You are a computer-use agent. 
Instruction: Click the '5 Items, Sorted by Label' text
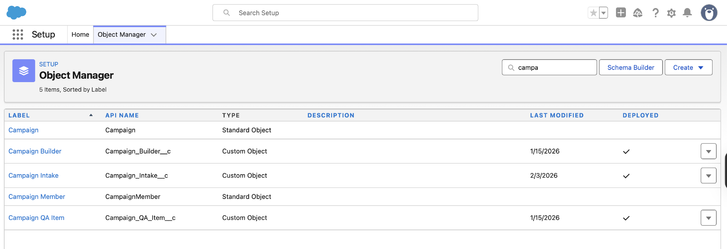[x=73, y=90]
